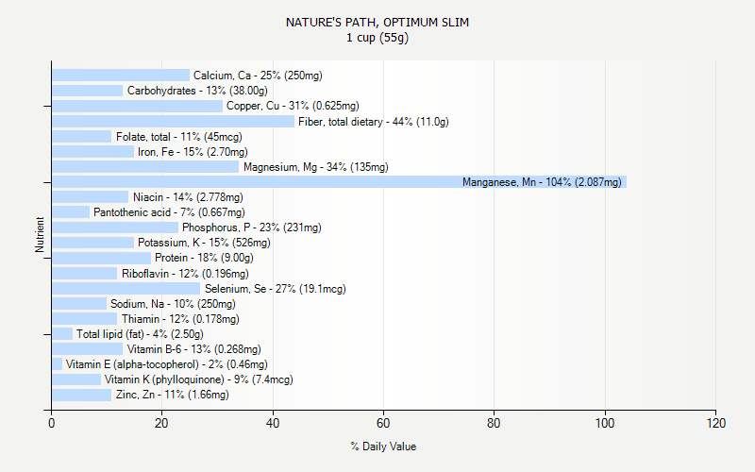This screenshot has width=755, height=472.
Task: Click the blue bar for Selenium
Action: tap(126, 289)
